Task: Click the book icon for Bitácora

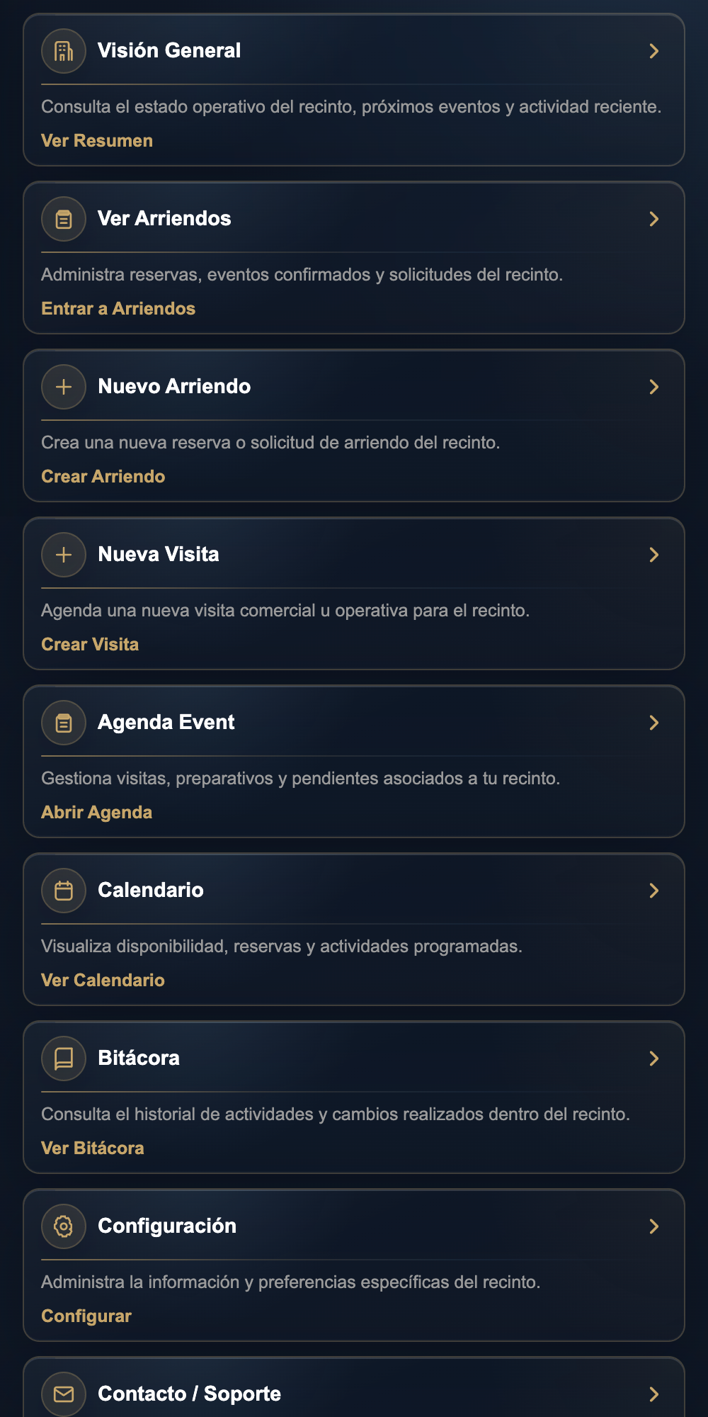Action: pos(64,1058)
